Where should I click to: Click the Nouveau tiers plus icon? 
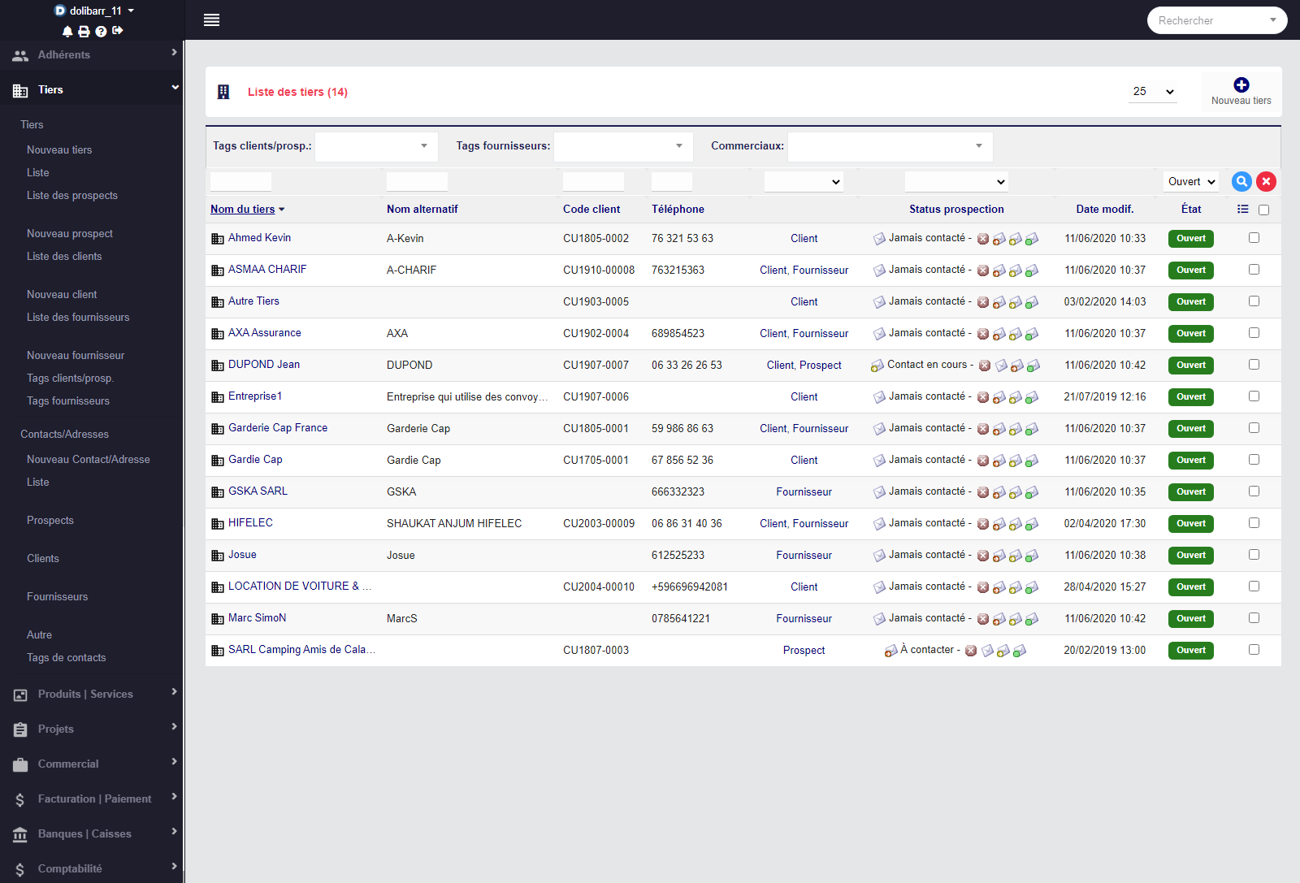point(1241,85)
